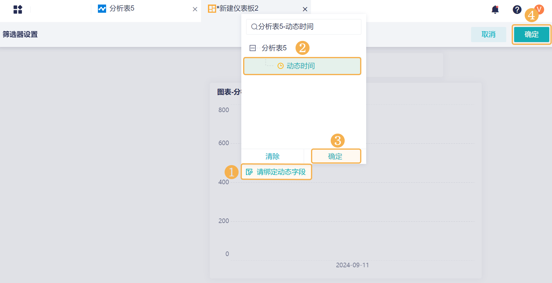Click the 新建仪表板2 dashboard tab icon

click(212, 9)
